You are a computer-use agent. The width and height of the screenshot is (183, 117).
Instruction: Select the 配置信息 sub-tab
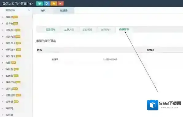pos(50,29)
